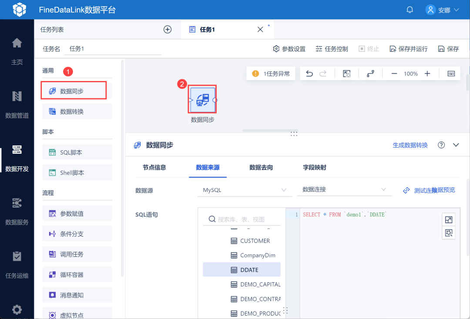The width and height of the screenshot is (470, 319).
Task: Go to 主页 in sidebar
Action: pyautogui.click(x=17, y=51)
